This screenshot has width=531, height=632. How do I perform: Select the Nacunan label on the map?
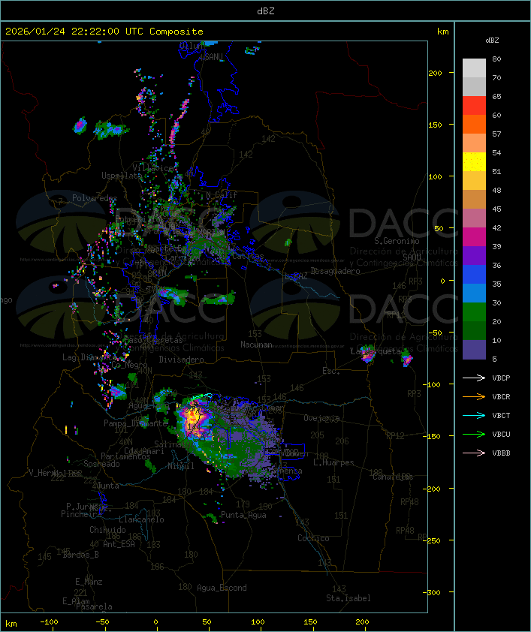click(256, 345)
